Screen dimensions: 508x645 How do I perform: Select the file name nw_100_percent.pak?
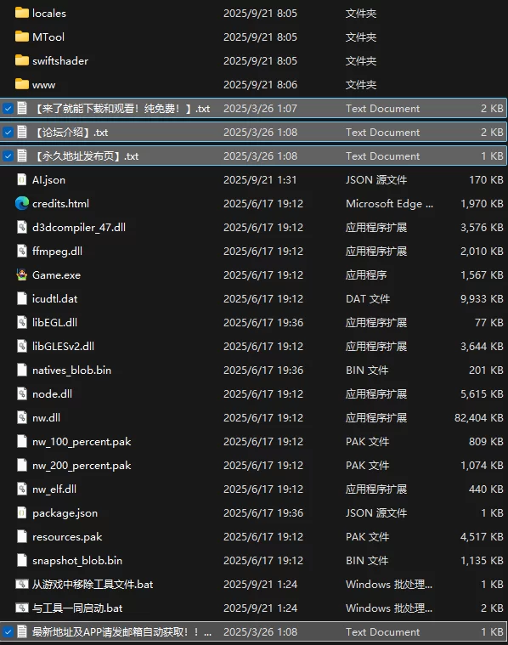click(x=82, y=442)
